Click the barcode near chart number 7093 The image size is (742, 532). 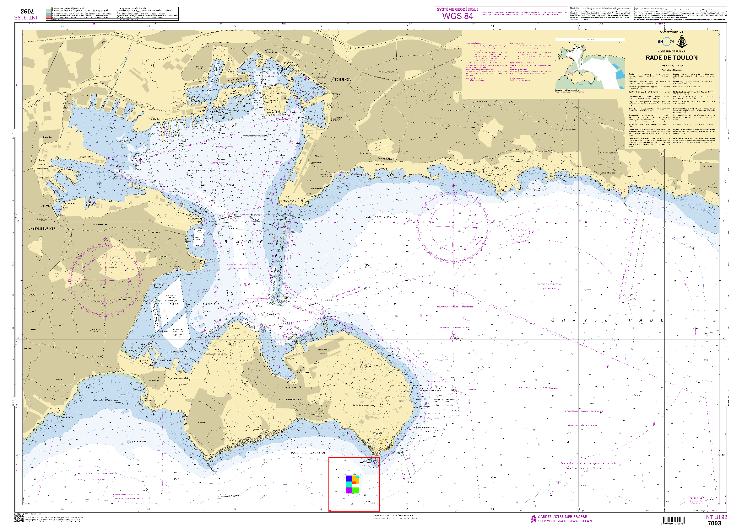[674, 520]
